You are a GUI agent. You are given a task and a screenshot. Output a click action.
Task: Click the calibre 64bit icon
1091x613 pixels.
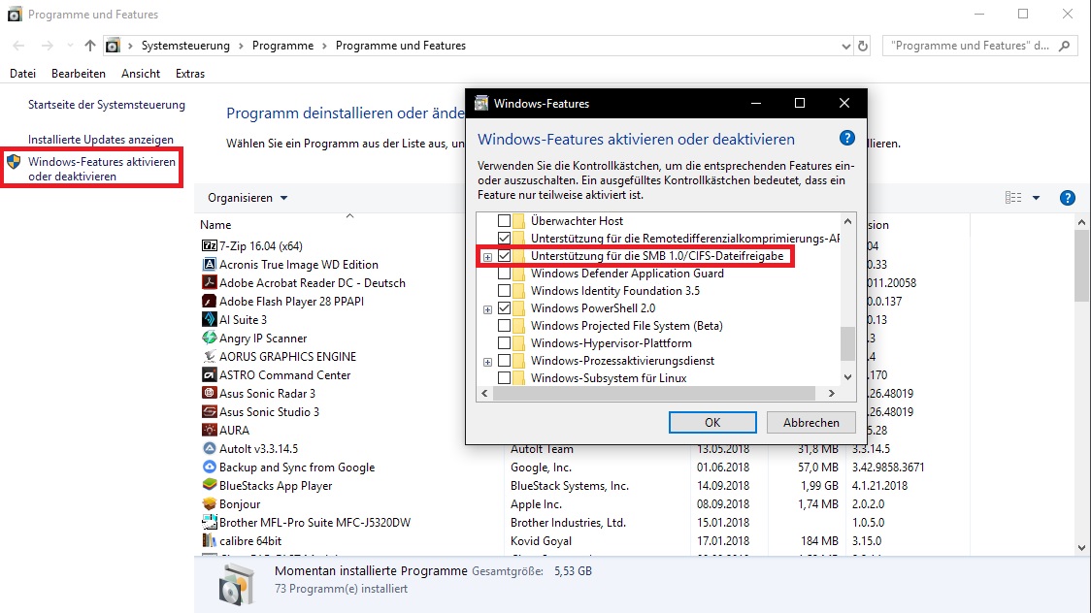pos(209,540)
